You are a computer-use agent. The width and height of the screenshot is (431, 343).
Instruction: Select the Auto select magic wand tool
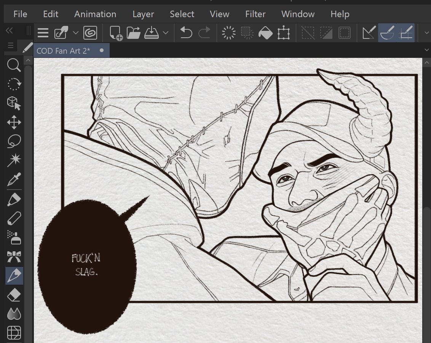tap(14, 160)
